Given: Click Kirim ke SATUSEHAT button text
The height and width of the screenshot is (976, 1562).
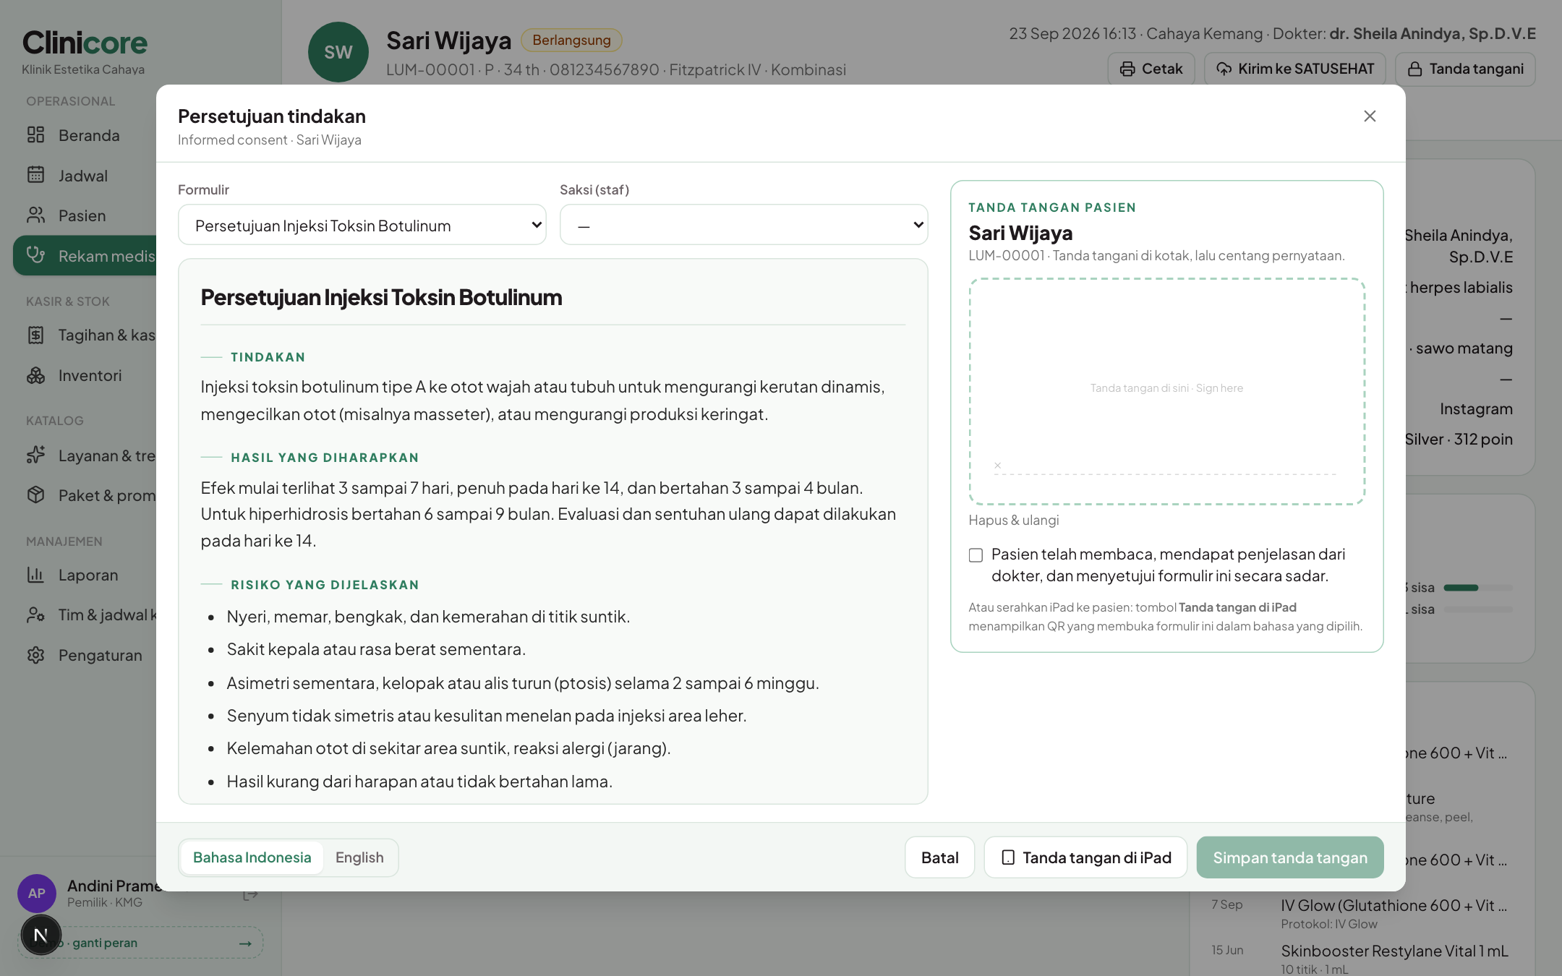Looking at the screenshot, I should [x=1306, y=69].
